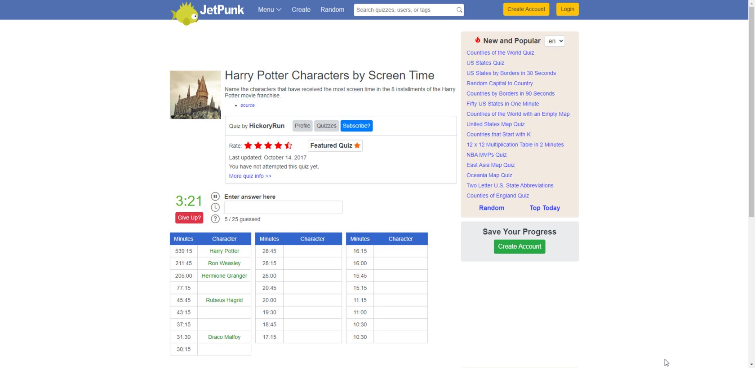Click the Hogwarts castle quiz thumbnail
Viewport: 755px width, 368px height.
(195, 95)
